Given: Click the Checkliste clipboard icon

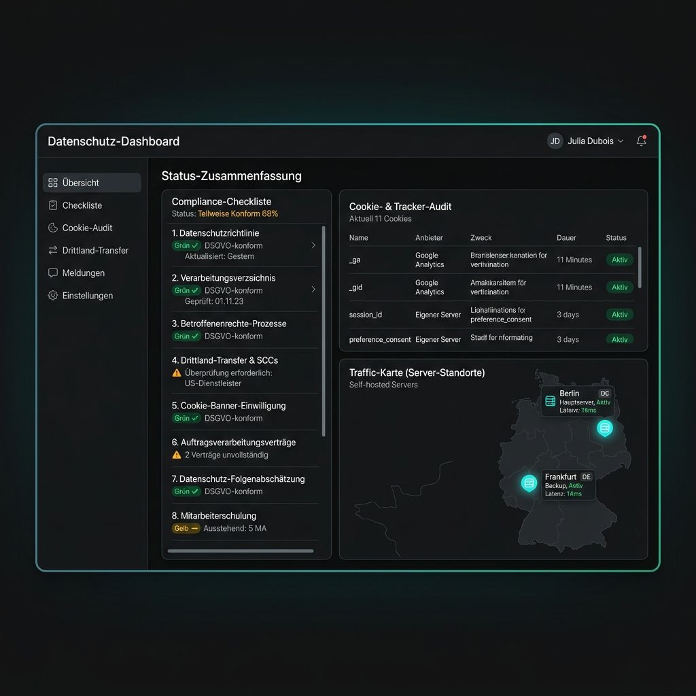Looking at the screenshot, I should pyautogui.click(x=53, y=205).
